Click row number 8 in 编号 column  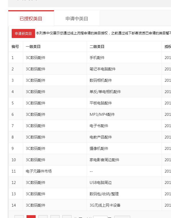click(13, 137)
